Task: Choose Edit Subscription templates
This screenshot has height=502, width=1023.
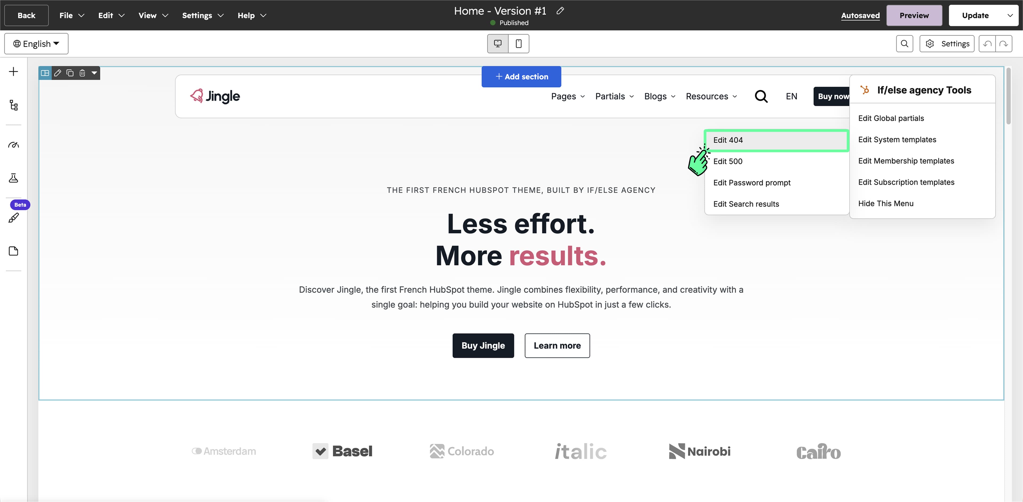Action: (x=922, y=182)
